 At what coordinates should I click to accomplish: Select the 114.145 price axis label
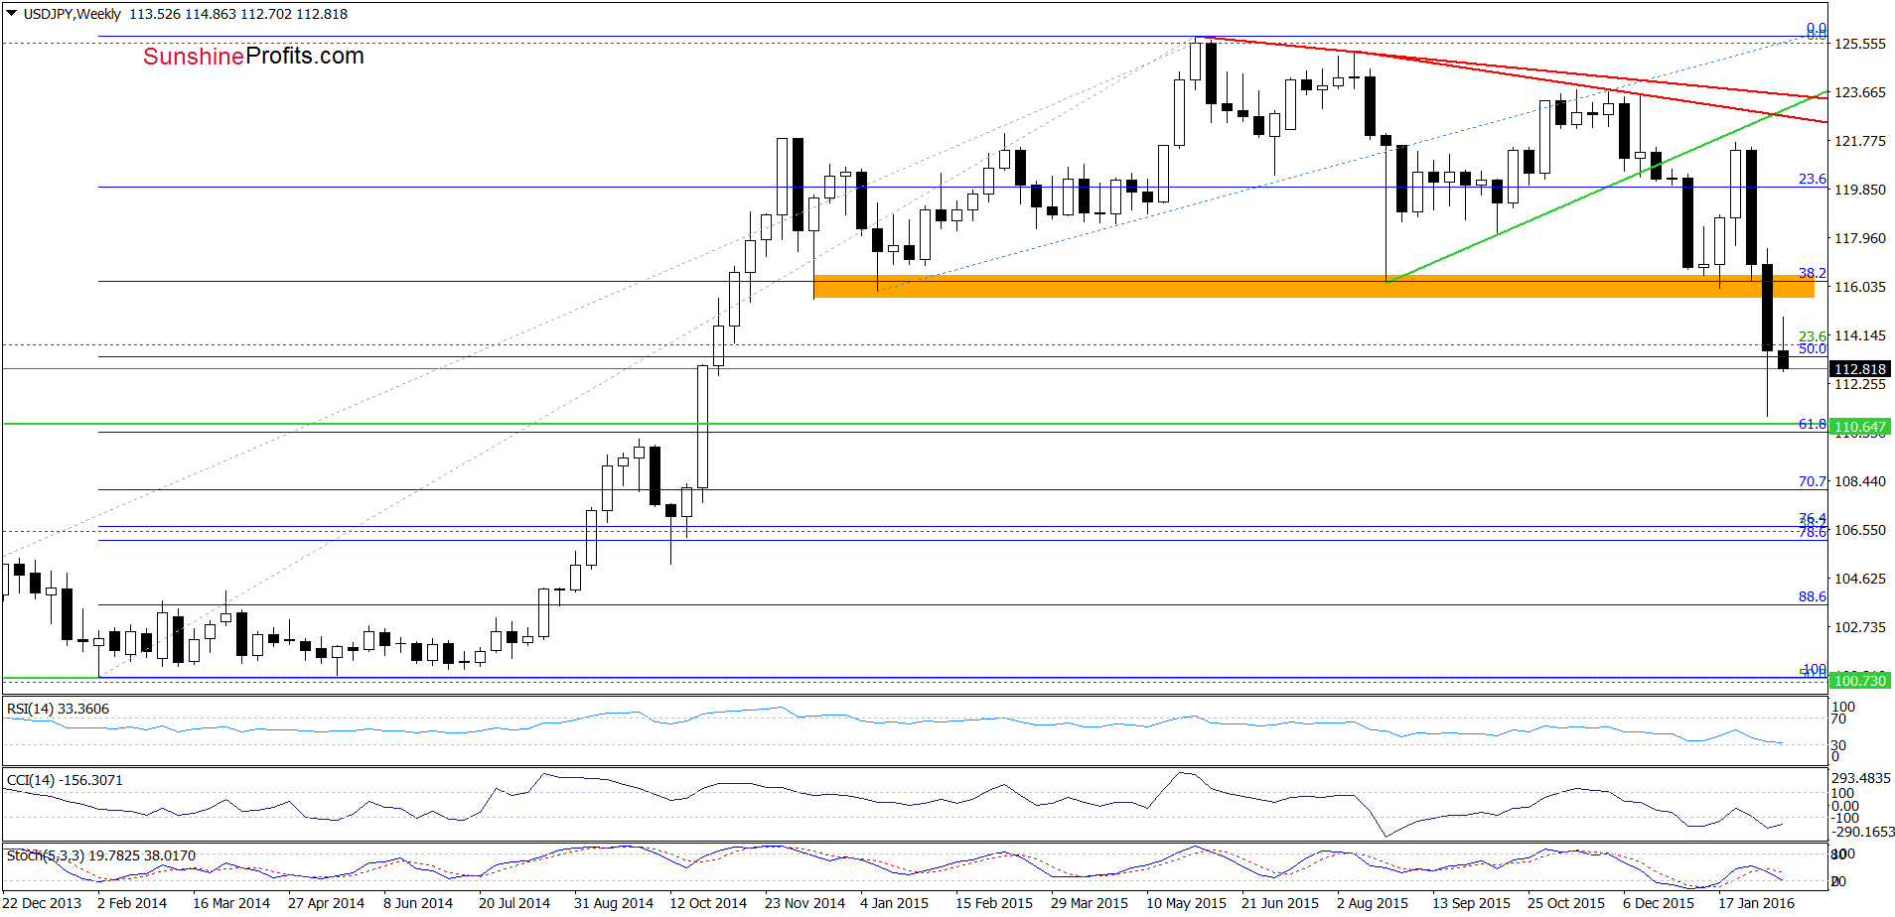tap(1859, 335)
